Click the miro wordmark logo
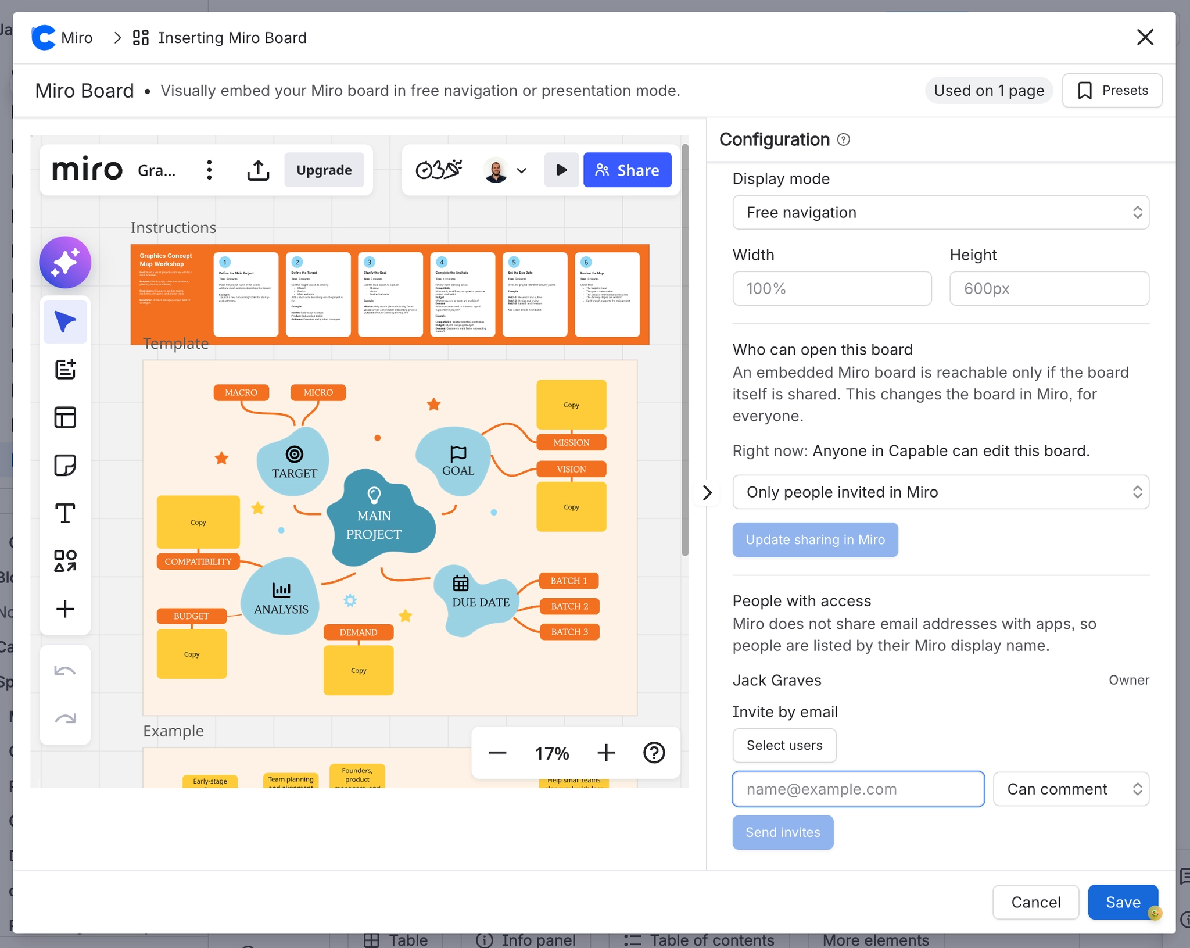 click(87, 169)
